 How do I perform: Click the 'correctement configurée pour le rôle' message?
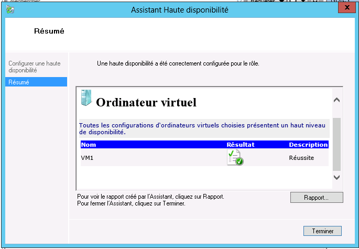(178, 63)
